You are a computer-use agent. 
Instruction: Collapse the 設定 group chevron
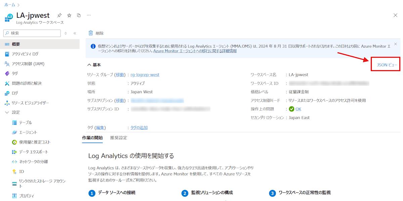(7, 112)
